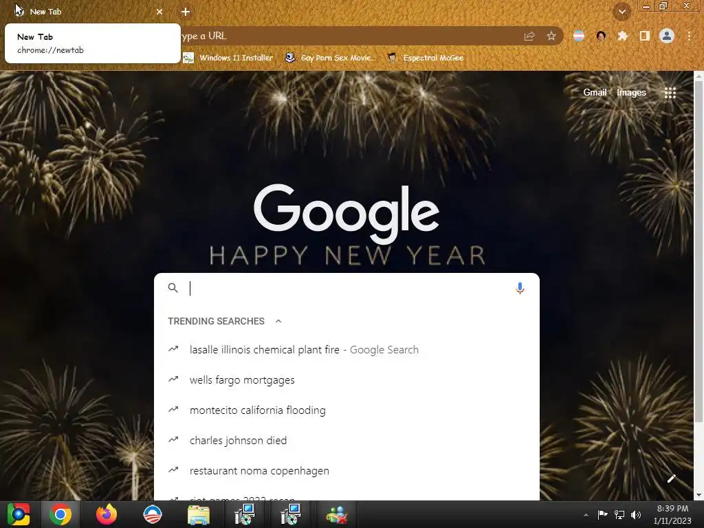Select montecito california flooding suggestion
Screen dimensions: 704x528
(346, 410)
